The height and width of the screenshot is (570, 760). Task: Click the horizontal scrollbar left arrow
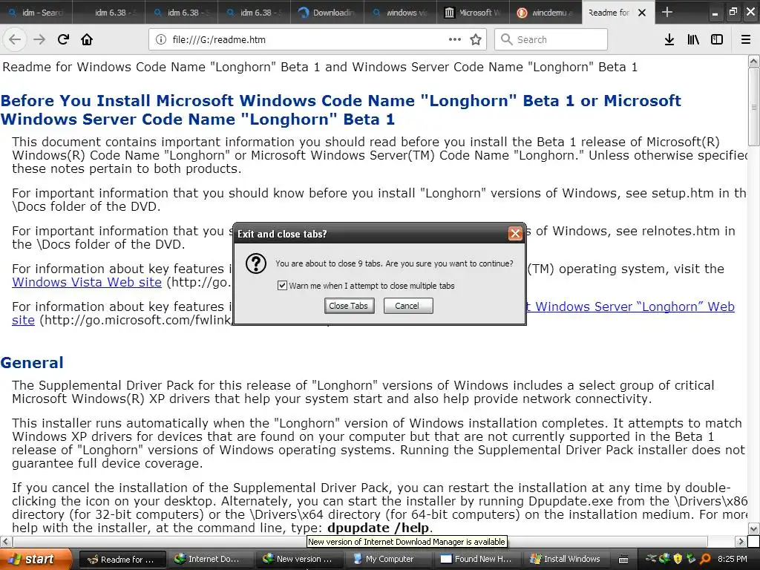click(6, 541)
